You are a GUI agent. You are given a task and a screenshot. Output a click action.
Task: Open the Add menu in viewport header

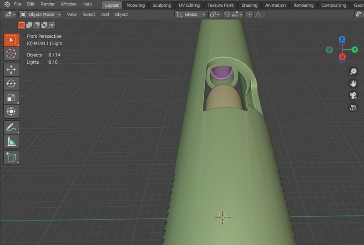tap(105, 15)
